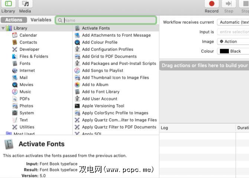Select the Internet category icon

pyautogui.click(x=15, y=71)
